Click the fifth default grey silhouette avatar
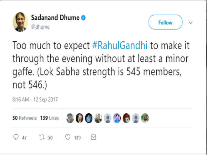 108,118
